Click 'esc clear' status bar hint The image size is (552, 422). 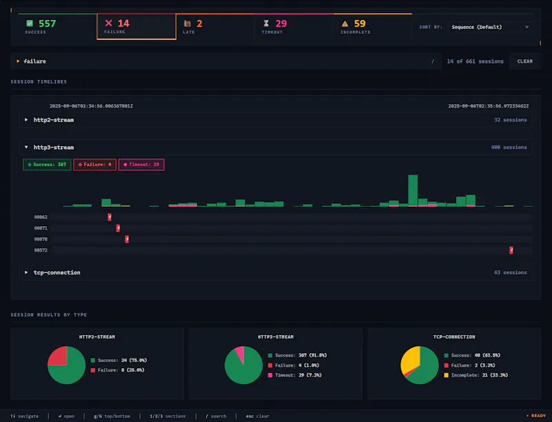257,416
